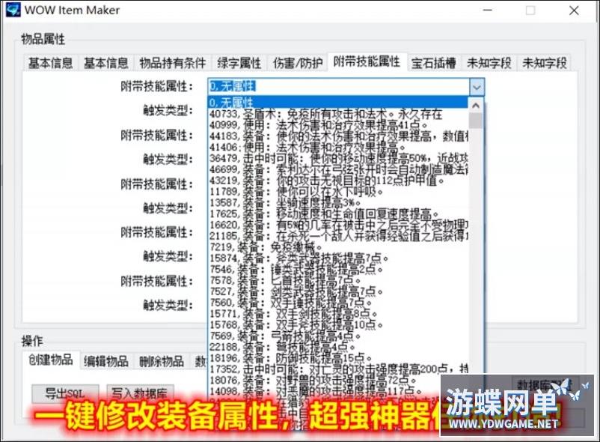The height and width of the screenshot is (442, 600).
Task: Click the WOW Item Maker title bar icon
Action: point(12,10)
